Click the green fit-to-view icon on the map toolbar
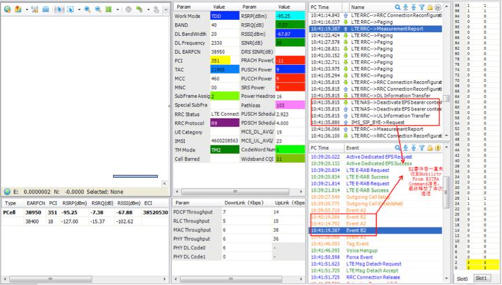This screenshot has height=285, width=502. (107, 10)
